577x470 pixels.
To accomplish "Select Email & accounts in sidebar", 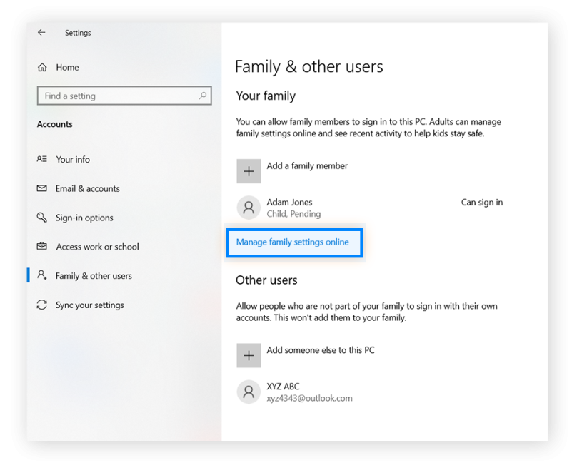I will click(x=86, y=188).
